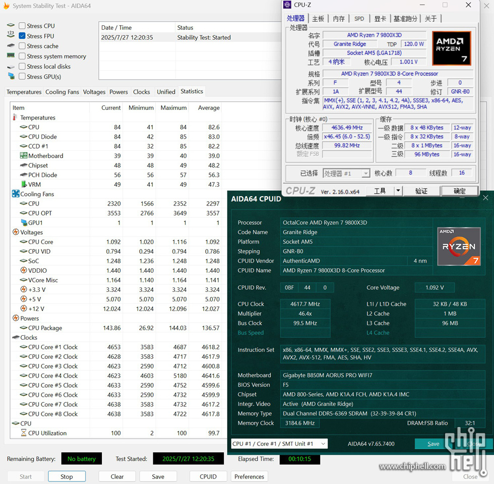Enable the Stress local disks checkbox
Screen dimensions: 494x484
tap(22, 67)
